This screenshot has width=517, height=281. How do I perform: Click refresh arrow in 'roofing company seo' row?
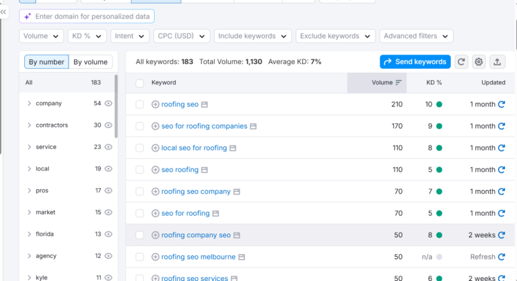pos(502,235)
